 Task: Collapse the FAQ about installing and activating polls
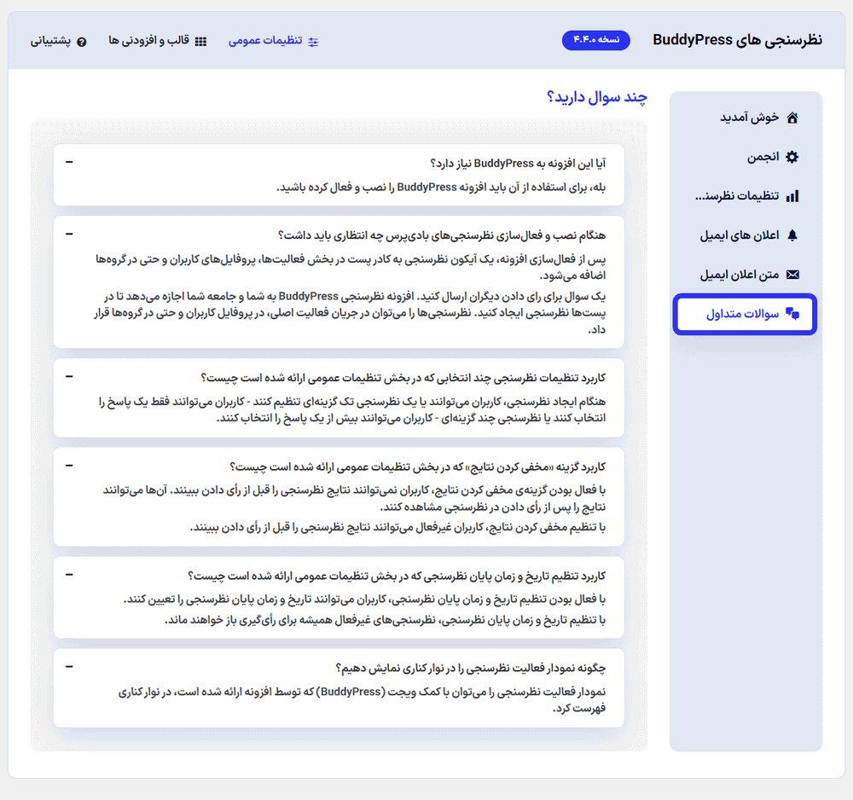69,234
